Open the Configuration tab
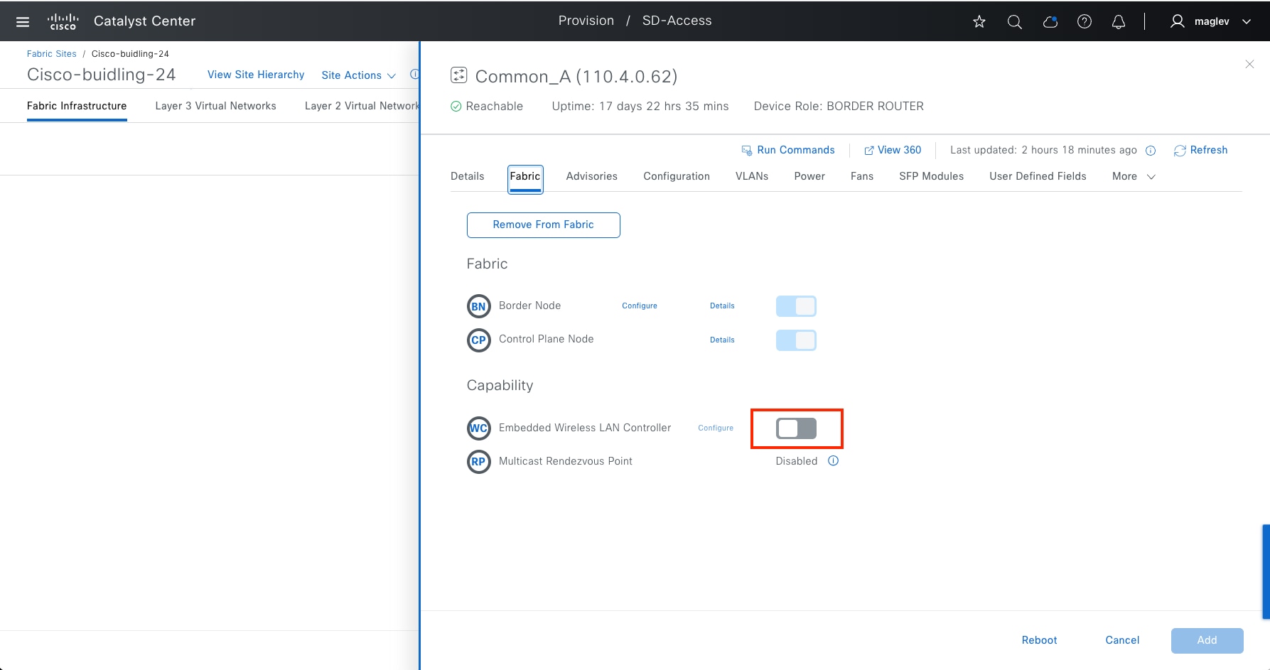This screenshot has height=670, width=1270. 677,176
